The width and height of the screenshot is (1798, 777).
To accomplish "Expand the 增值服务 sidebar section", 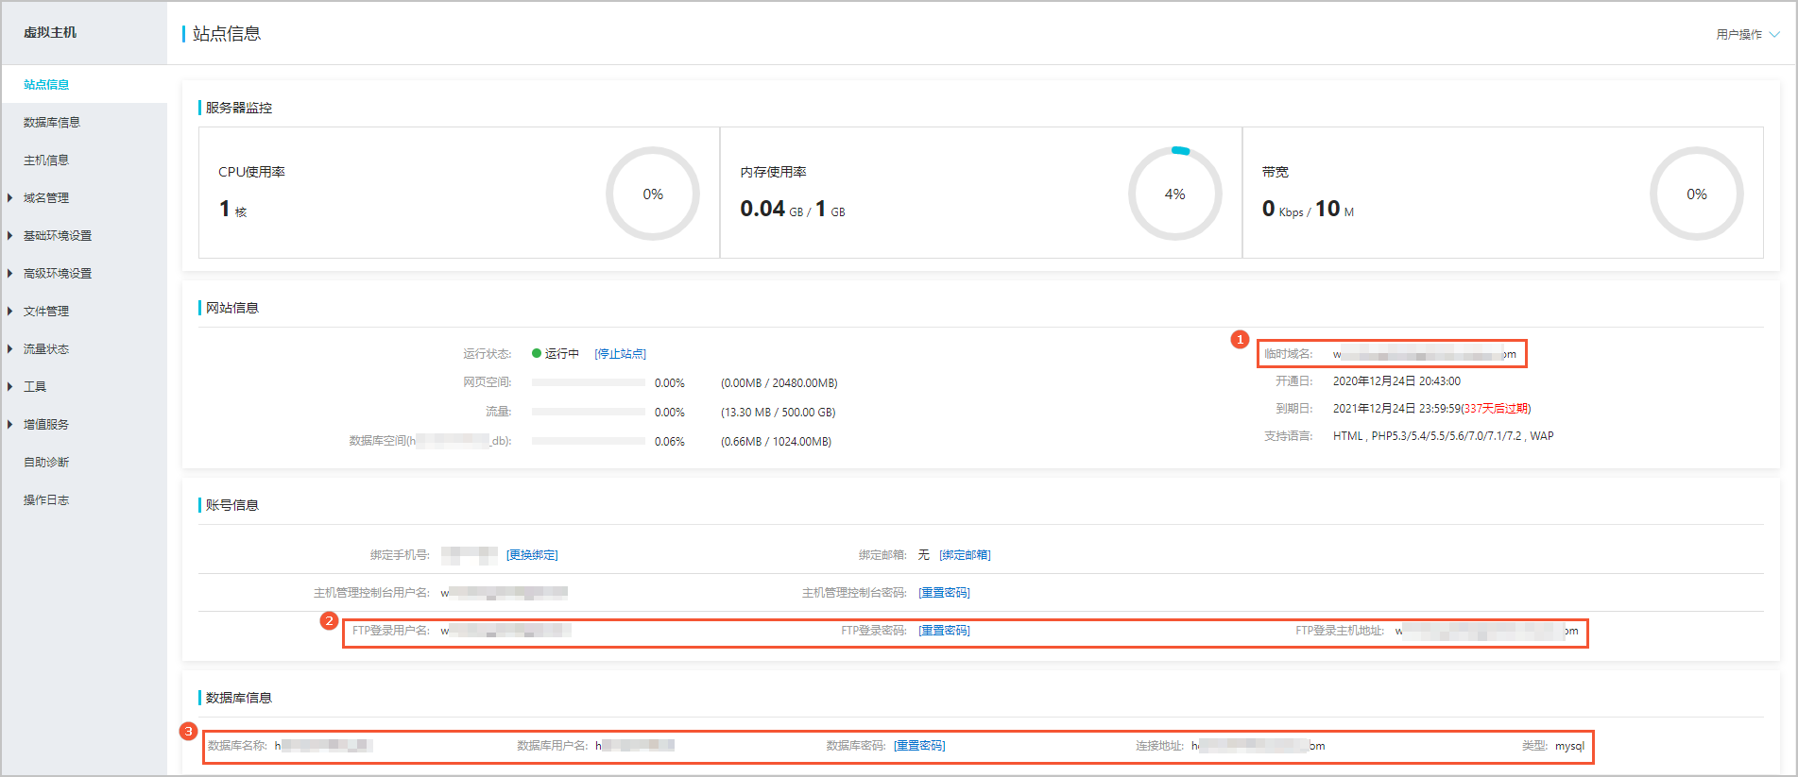I will click(46, 424).
